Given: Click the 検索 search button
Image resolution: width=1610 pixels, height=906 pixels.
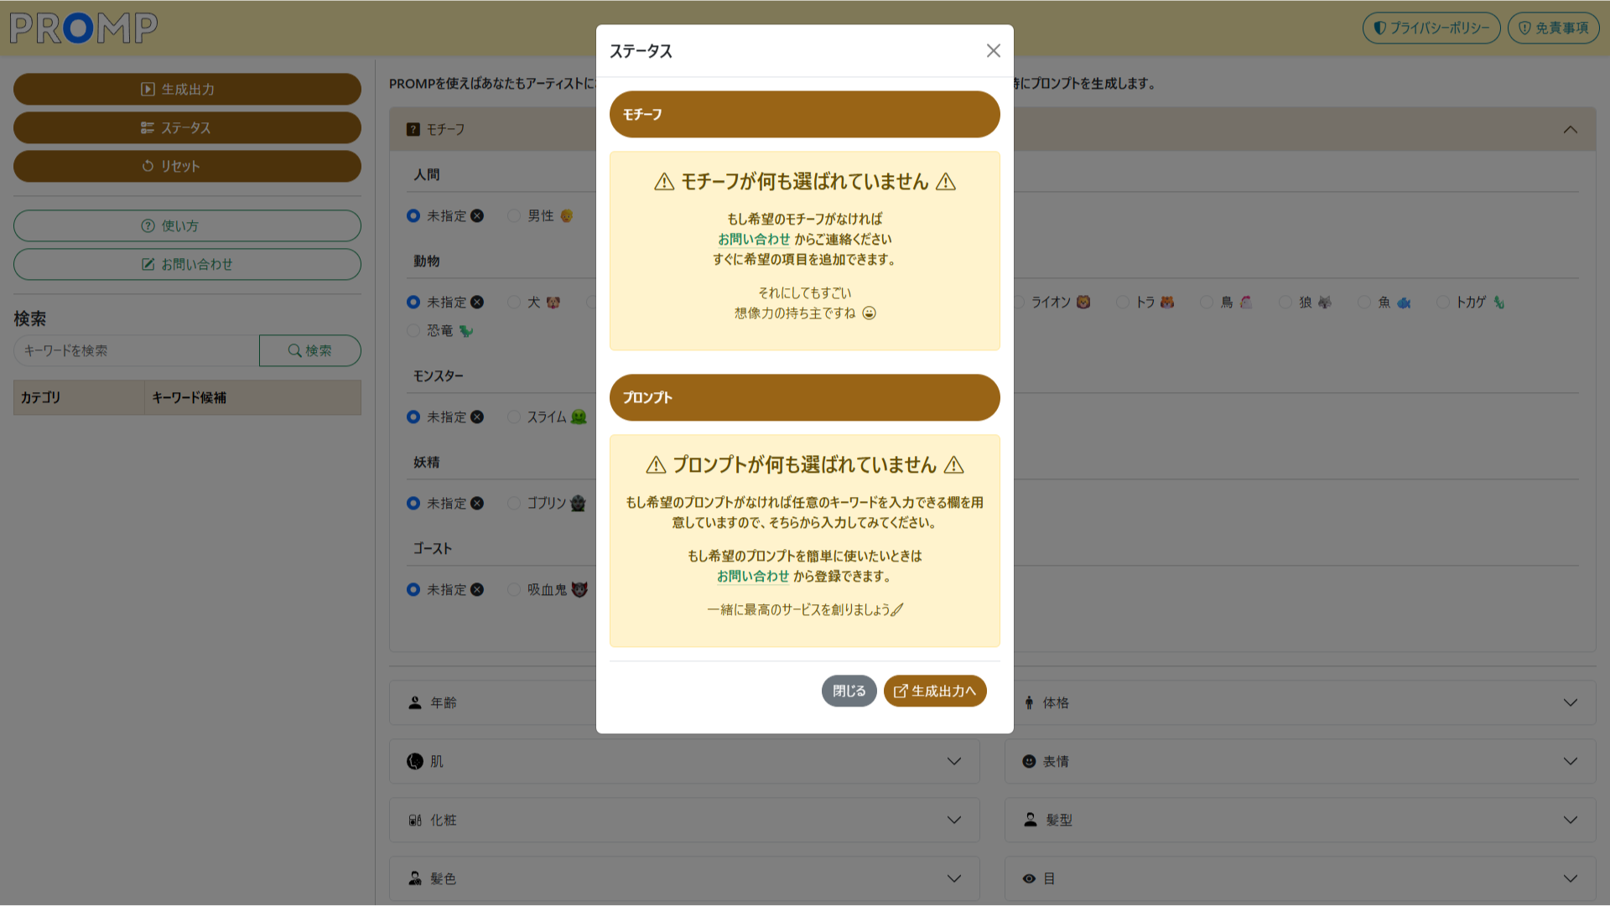Looking at the screenshot, I should [310, 351].
